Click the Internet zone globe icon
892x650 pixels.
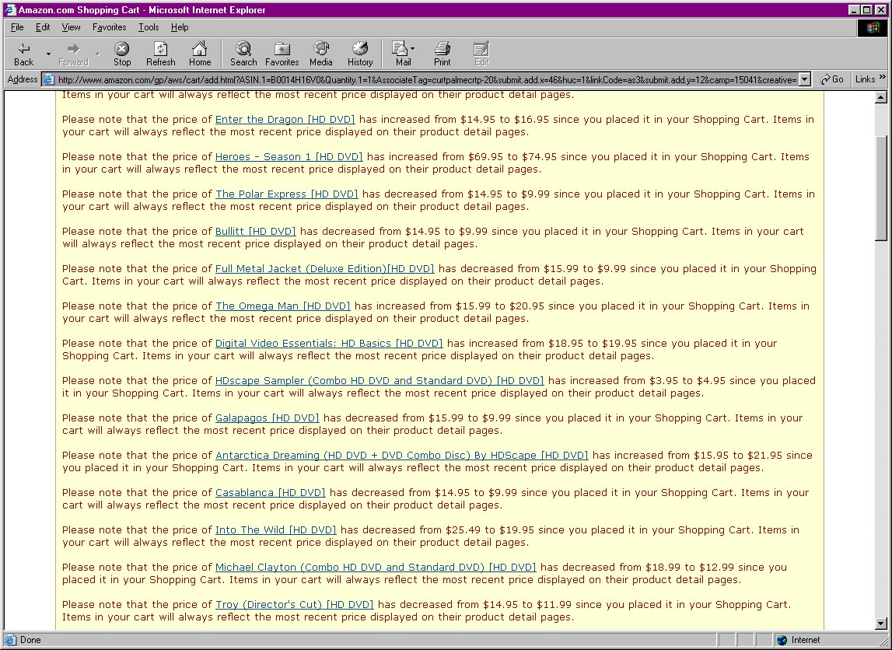[x=782, y=640]
